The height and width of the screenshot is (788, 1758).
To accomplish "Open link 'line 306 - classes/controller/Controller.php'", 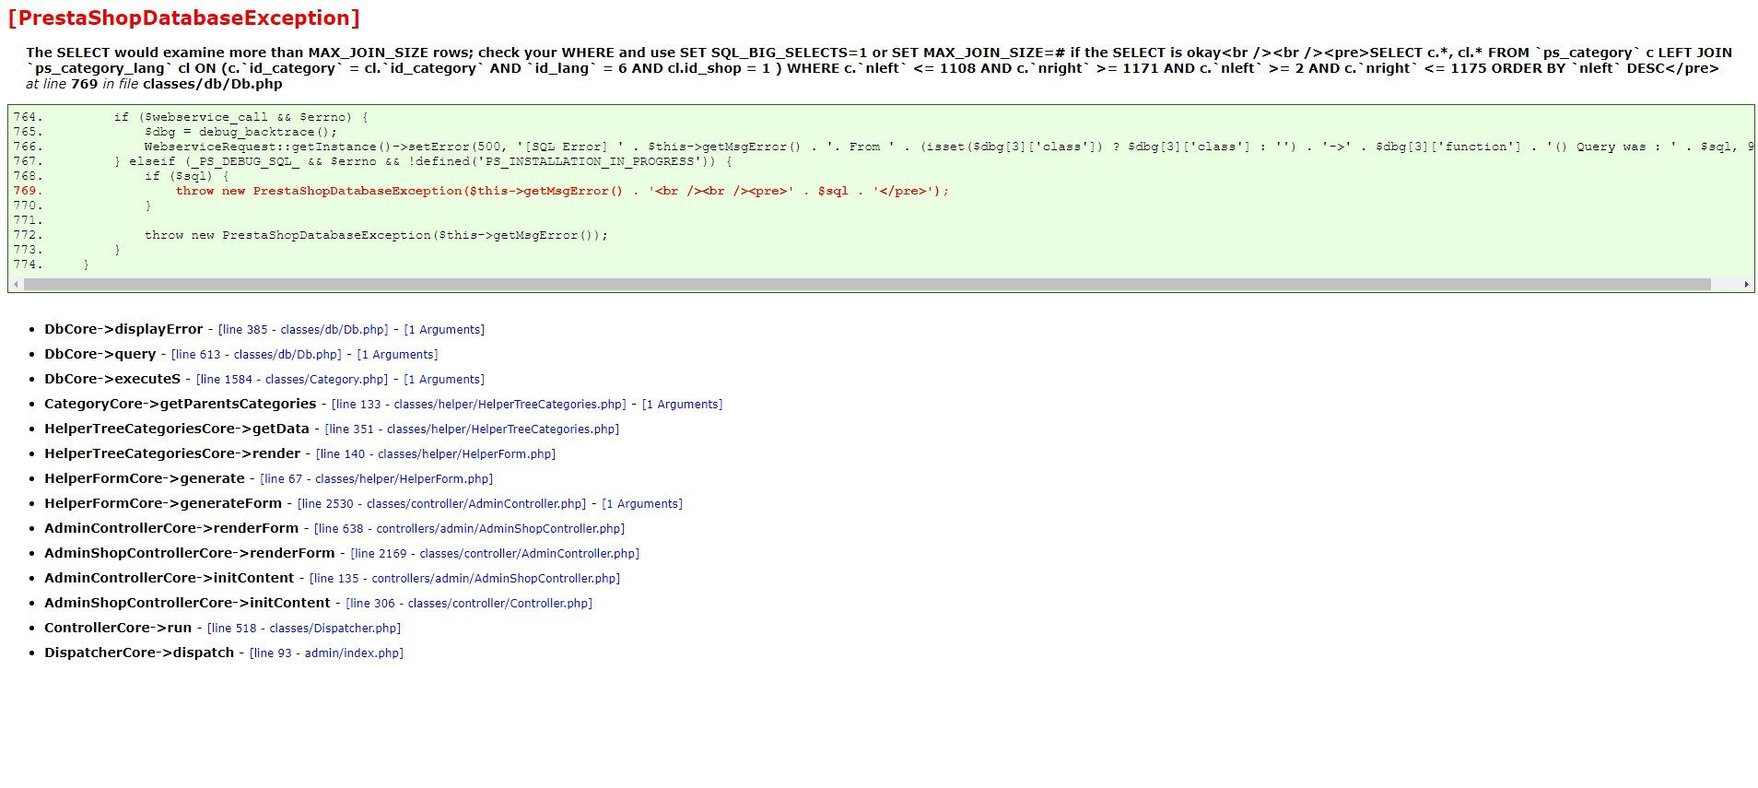I will pyautogui.click(x=469, y=604).
